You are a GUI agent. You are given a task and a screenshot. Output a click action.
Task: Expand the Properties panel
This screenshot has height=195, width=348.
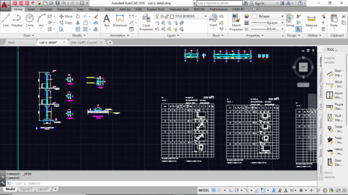pos(254,35)
